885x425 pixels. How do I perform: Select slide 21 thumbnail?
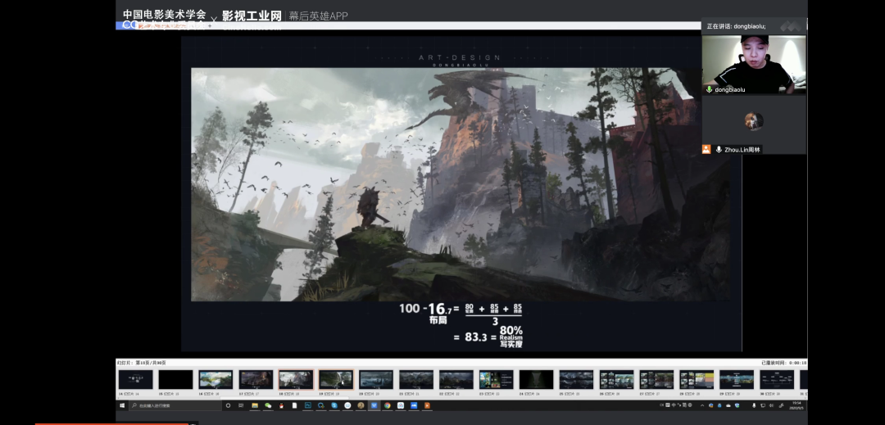416,380
